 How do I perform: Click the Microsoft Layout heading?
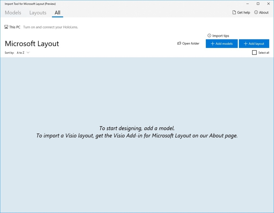pos(32,44)
